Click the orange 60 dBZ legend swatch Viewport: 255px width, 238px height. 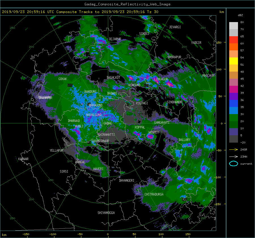coord(233,47)
